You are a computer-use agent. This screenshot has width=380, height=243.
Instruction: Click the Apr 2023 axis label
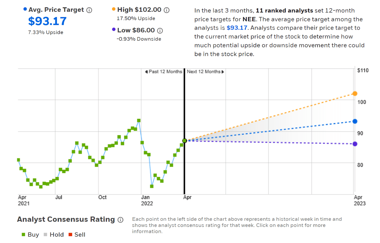click(x=360, y=200)
